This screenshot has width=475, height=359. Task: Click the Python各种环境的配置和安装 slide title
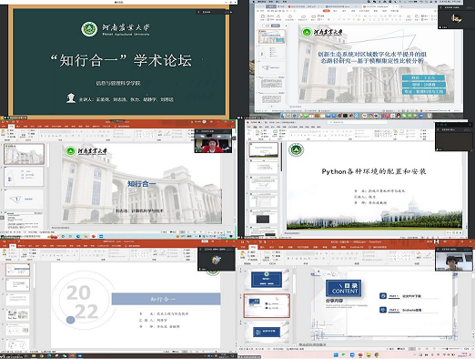(x=374, y=171)
